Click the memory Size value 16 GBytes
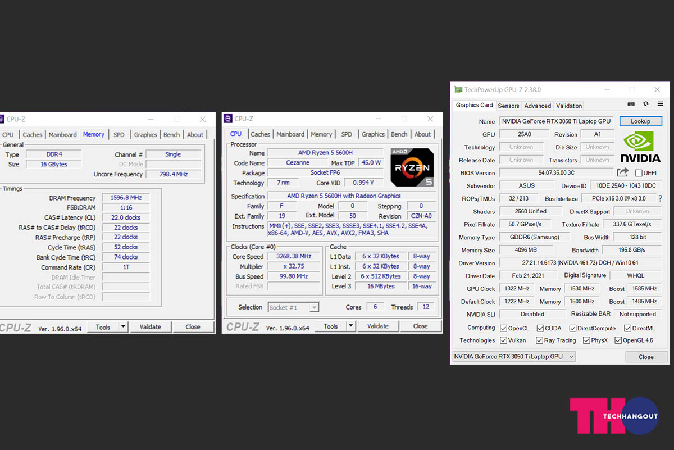This screenshot has width=674, height=450. (x=54, y=164)
